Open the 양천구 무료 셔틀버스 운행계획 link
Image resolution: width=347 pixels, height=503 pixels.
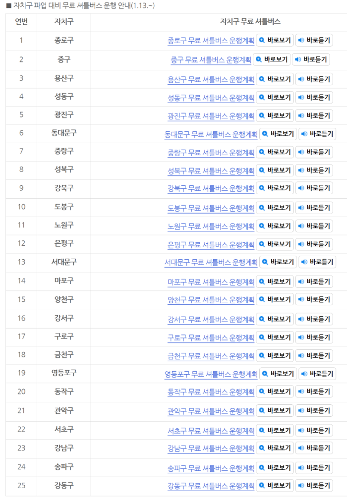pyautogui.click(x=211, y=300)
